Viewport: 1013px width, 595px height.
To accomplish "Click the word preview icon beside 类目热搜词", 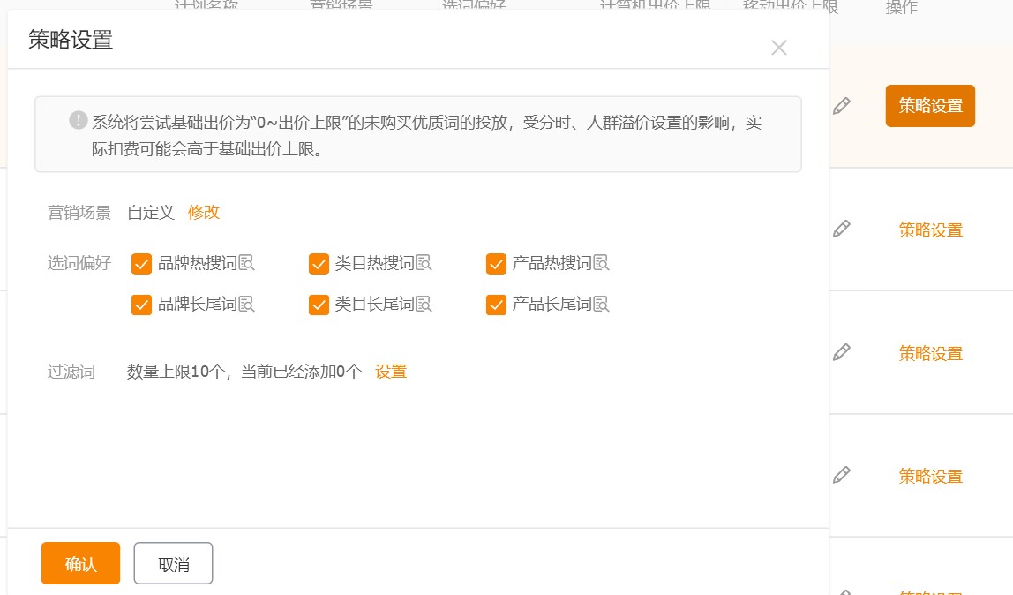I will pyautogui.click(x=424, y=262).
